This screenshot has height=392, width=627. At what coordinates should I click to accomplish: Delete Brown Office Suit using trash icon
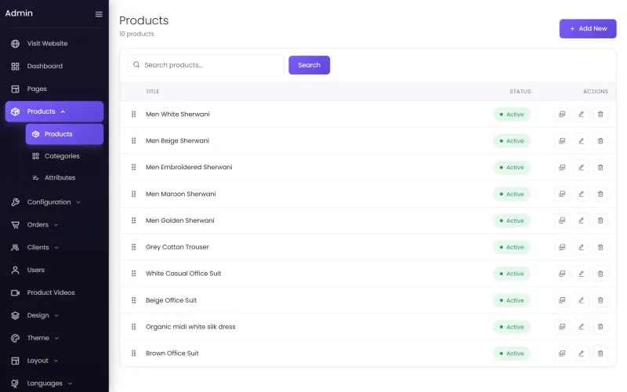[600, 354]
